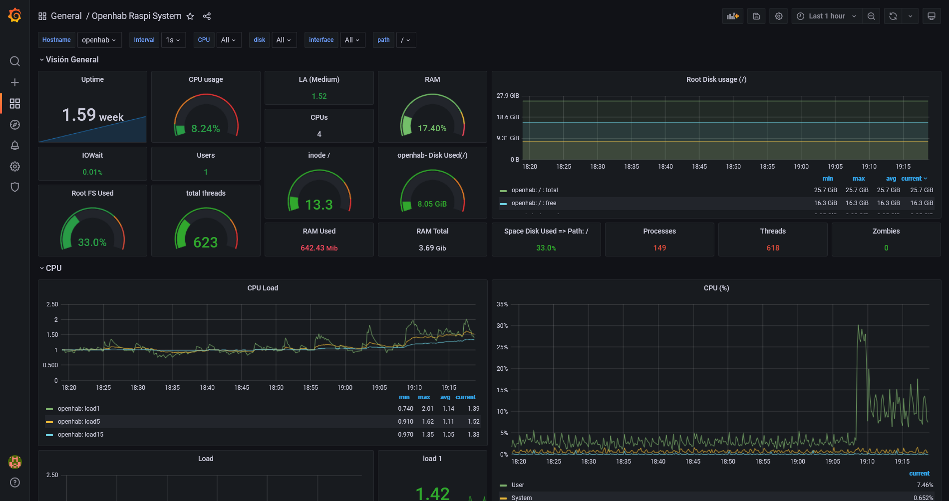949x501 pixels.
Task: Open the Explore compass icon
Action: [15, 125]
